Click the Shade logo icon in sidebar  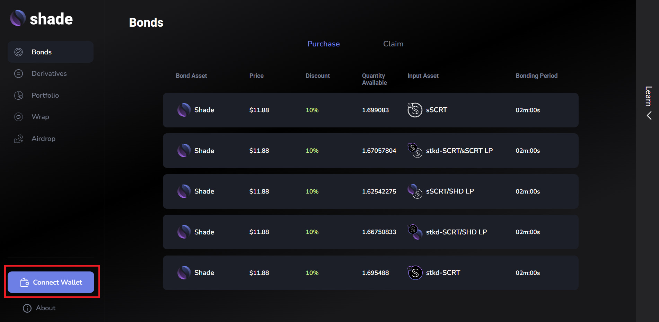pyautogui.click(x=18, y=18)
